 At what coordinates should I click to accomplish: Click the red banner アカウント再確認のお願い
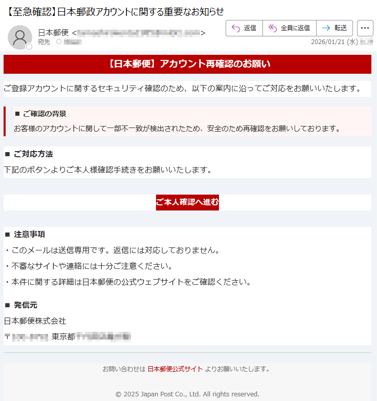(188, 64)
